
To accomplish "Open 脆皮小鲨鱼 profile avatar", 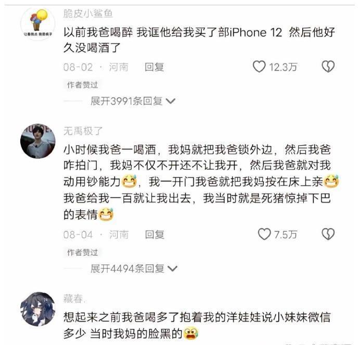I will point(38,23).
